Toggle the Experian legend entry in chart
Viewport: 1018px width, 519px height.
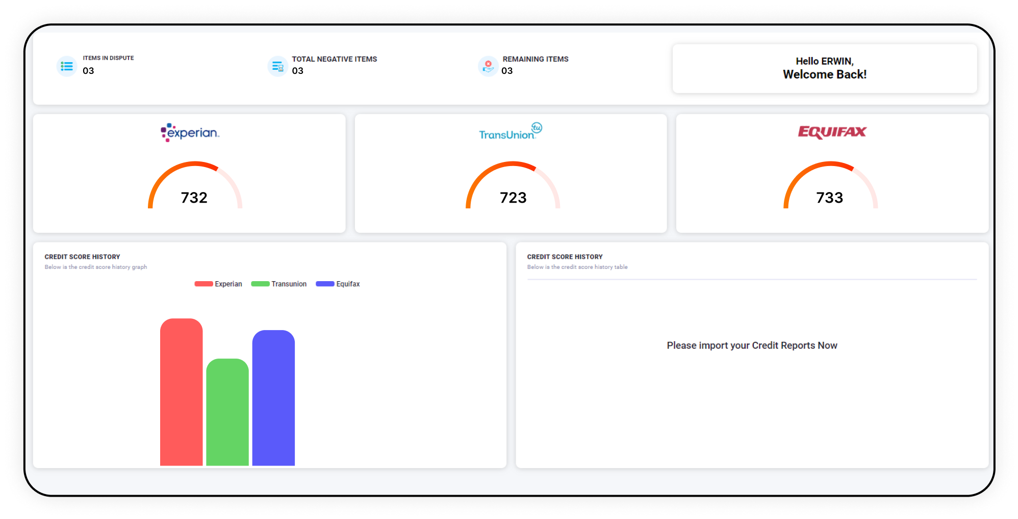218,284
